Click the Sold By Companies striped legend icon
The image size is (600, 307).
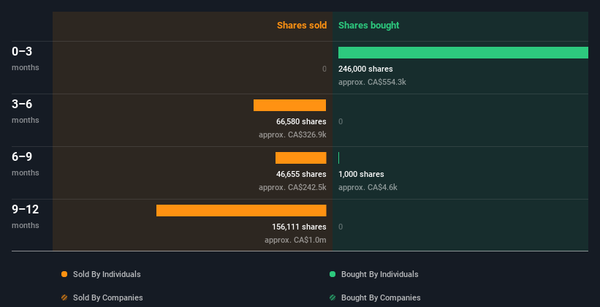pyautogui.click(x=64, y=297)
